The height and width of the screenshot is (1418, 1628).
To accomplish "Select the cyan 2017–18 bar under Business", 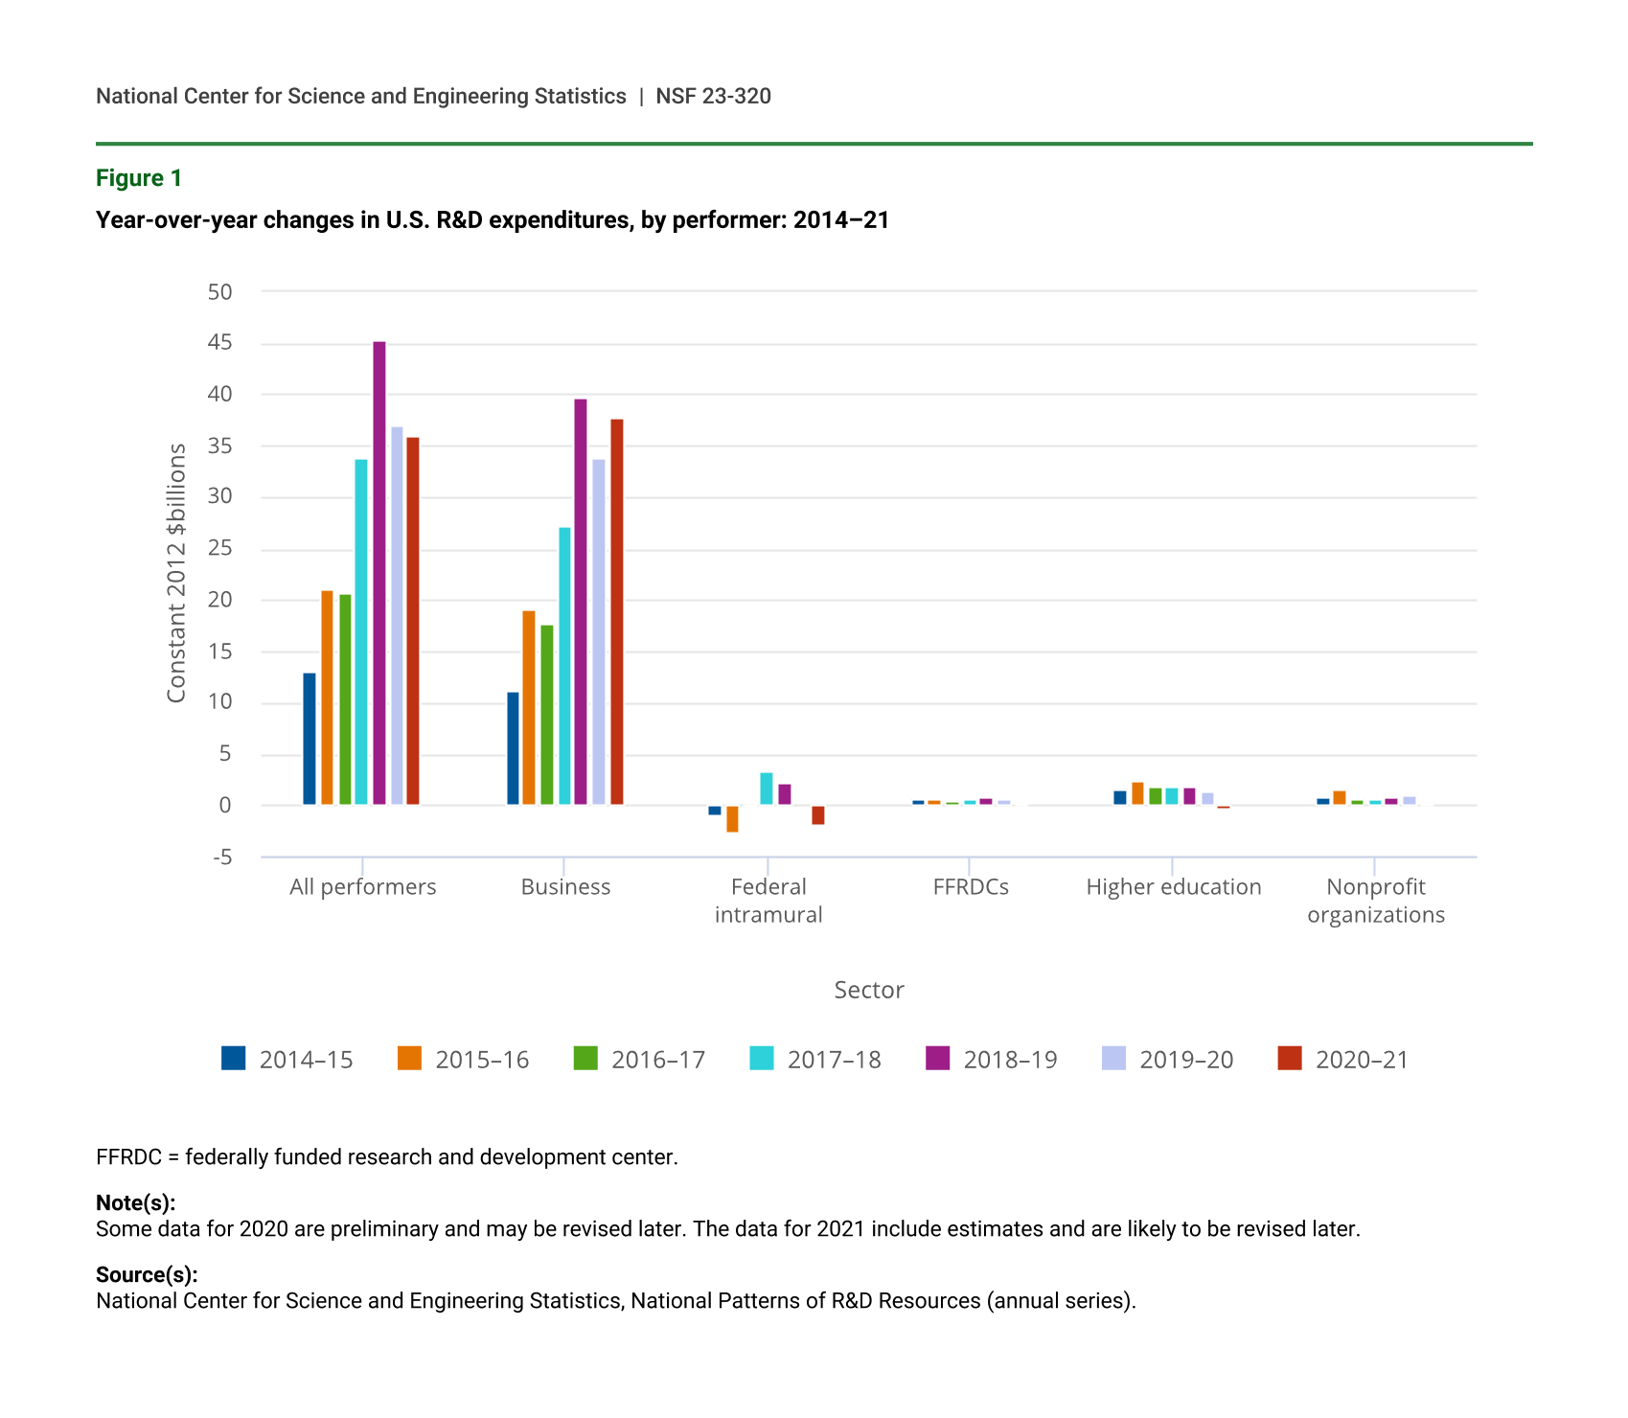I will coord(564,666).
